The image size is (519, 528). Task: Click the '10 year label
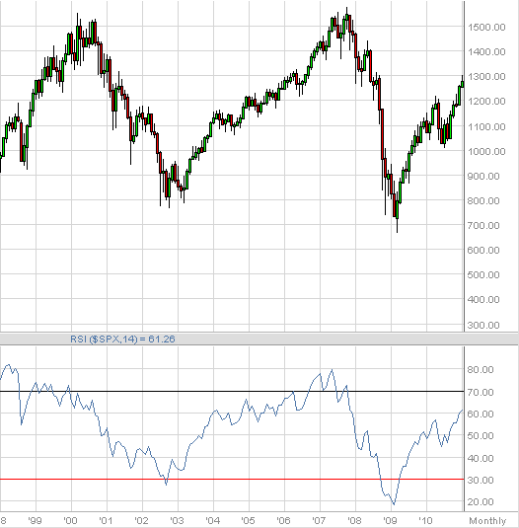coord(425,520)
